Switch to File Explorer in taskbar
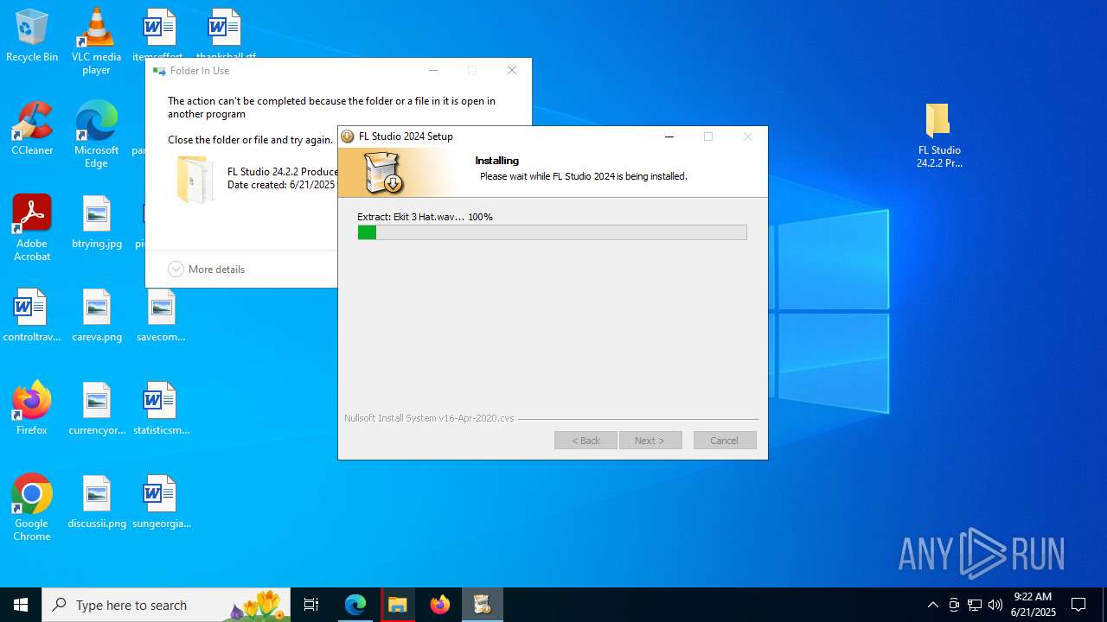This screenshot has height=622, width=1107. (398, 605)
